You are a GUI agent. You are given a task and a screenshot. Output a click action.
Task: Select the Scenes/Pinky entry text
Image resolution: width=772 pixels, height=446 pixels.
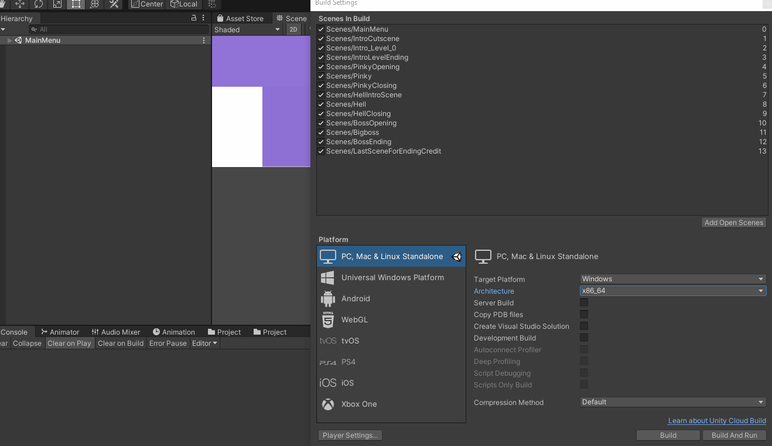coord(349,76)
